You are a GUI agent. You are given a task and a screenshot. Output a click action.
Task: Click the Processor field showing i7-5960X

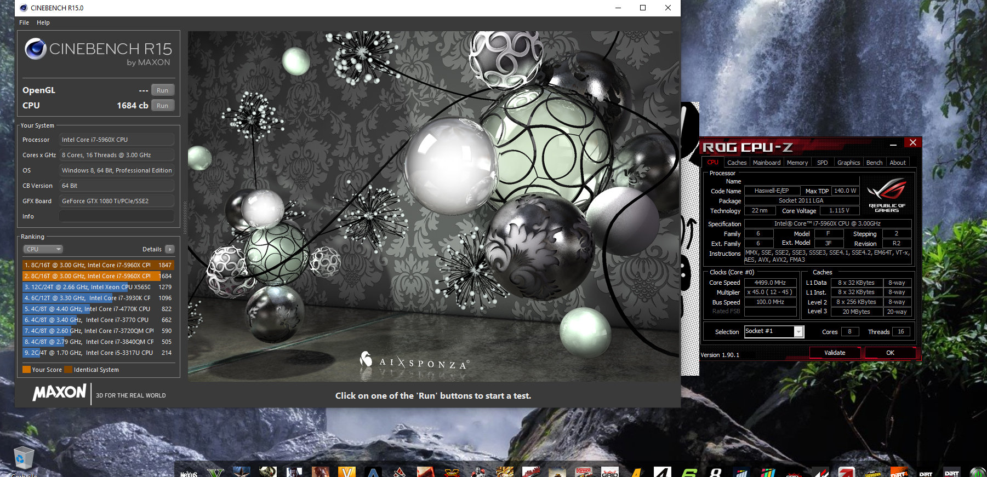tap(117, 140)
